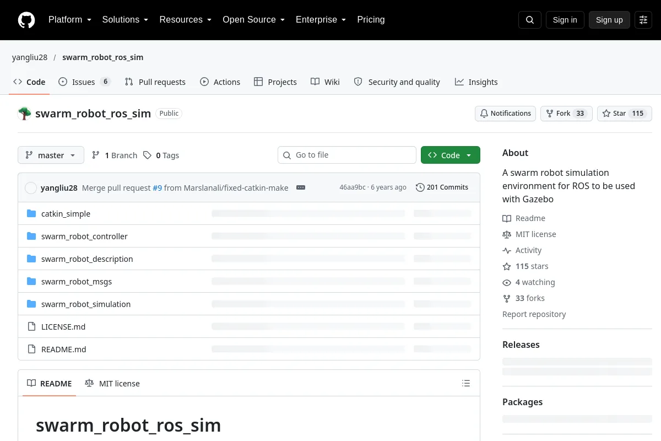Open the Platform dropdown menu
This screenshot has width=661, height=441.
pyautogui.click(x=70, y=20)
